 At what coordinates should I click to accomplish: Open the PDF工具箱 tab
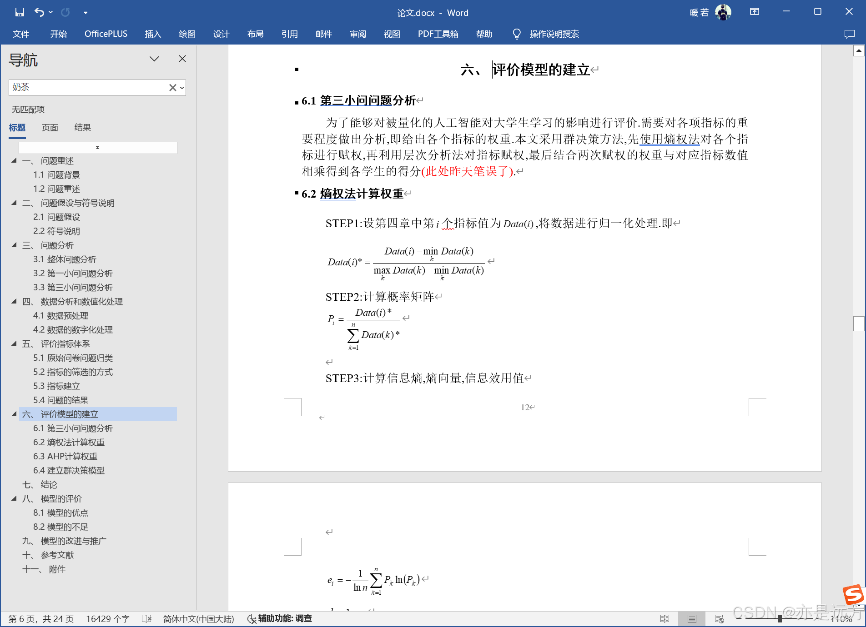point(438,34)
